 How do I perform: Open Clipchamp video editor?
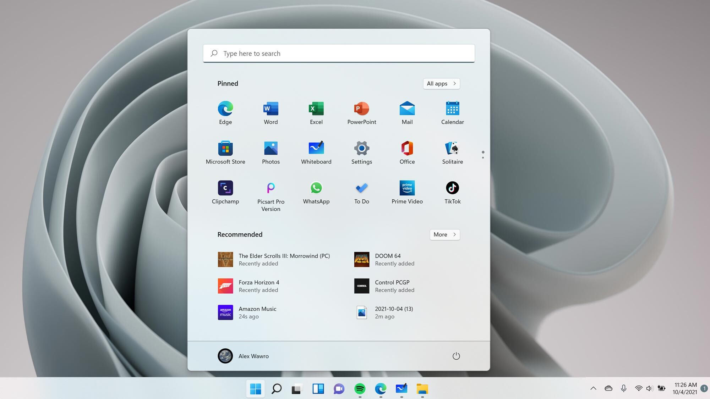click(225, 191)
